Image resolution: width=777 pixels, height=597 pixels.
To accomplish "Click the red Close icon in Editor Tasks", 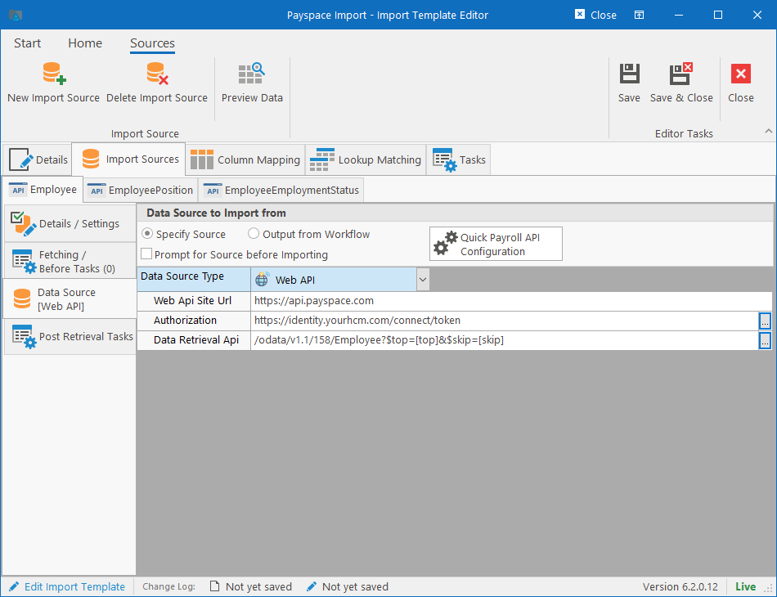I will [x=741, y=74].
